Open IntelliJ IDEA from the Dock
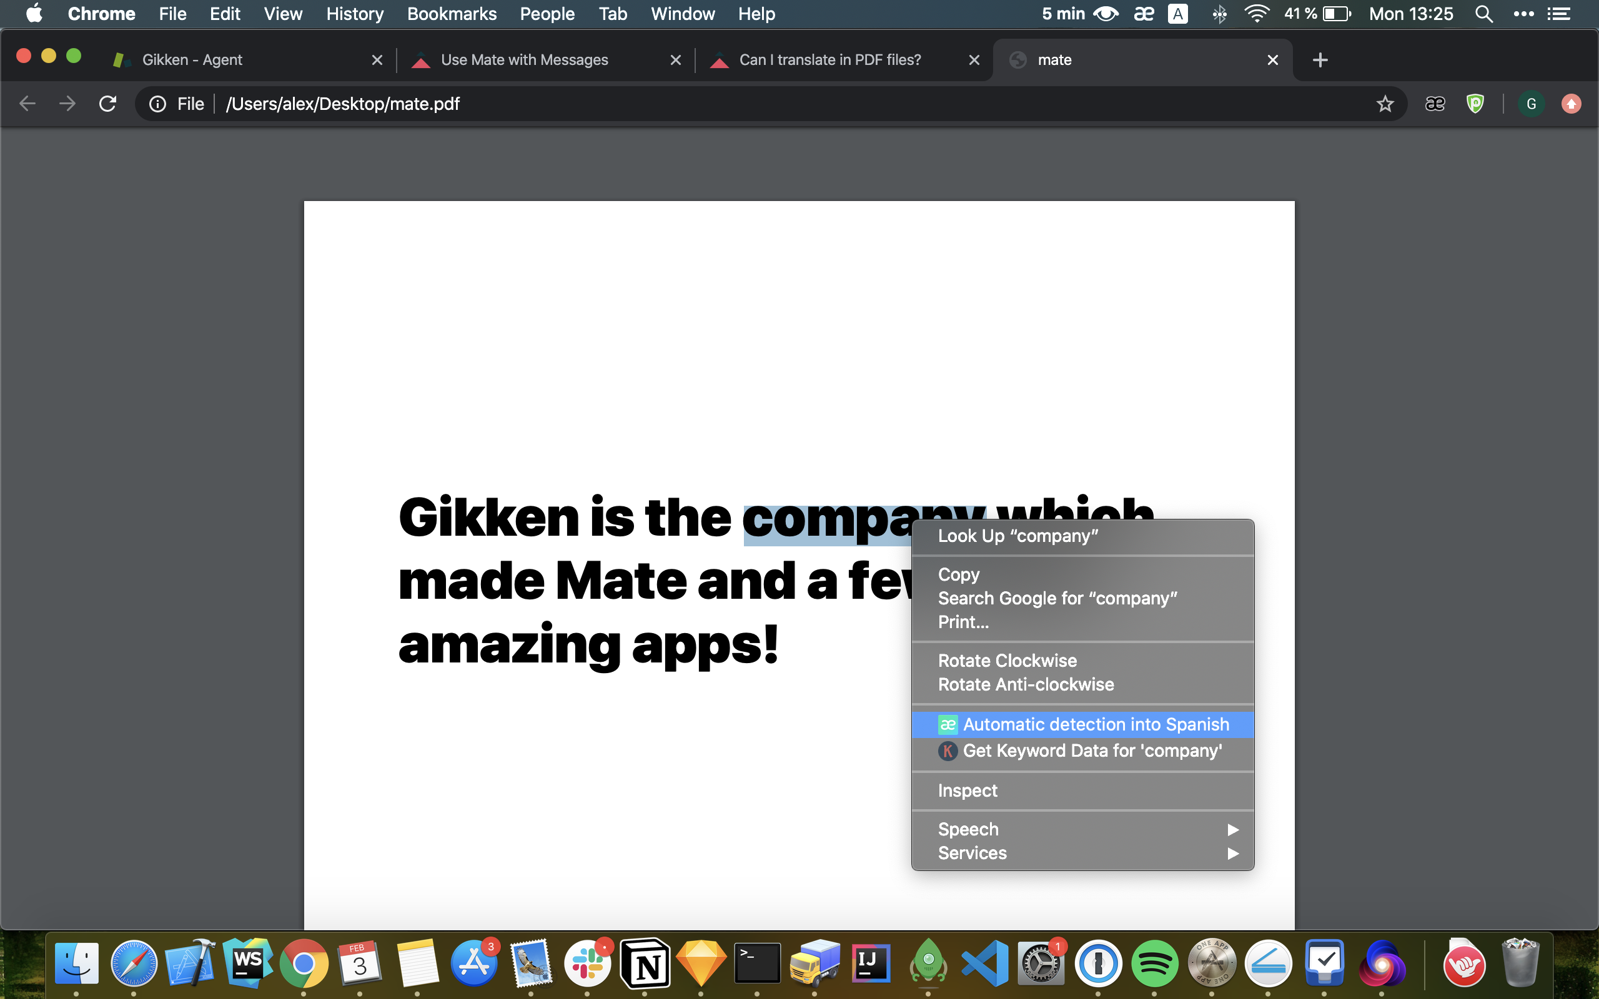 coord(871,963)
